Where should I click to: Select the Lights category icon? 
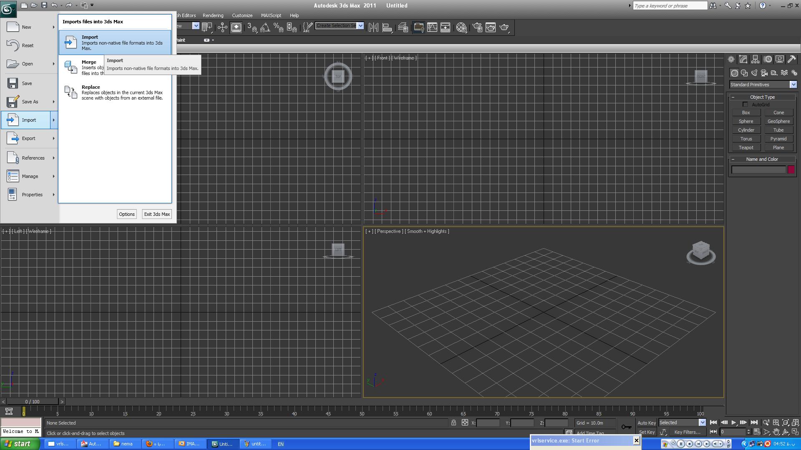coord(754,73)
